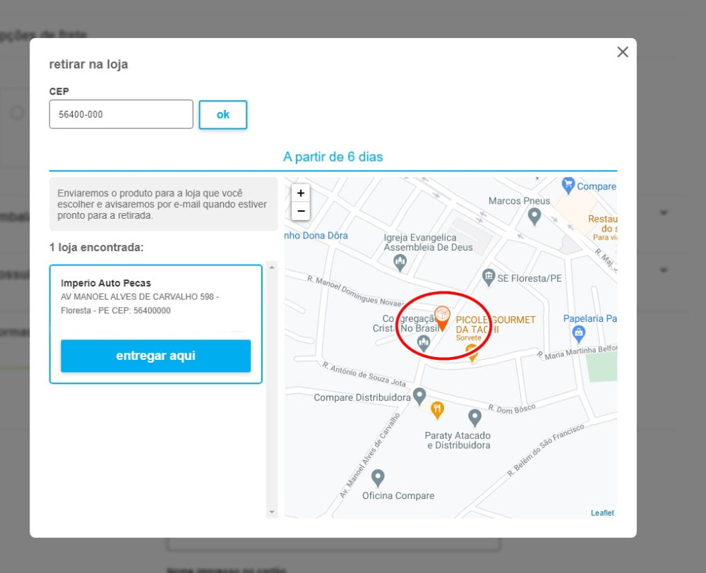Click the Compare Distribuidora map pin

pyautogui.click(x=419, y=396)
